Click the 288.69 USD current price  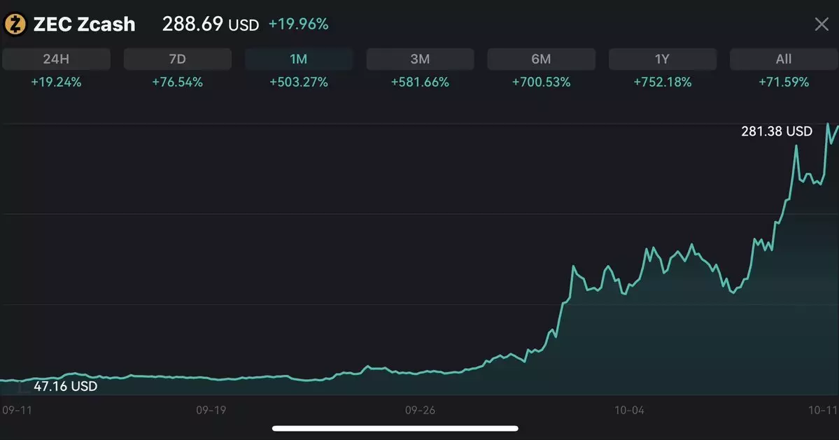(x=210, y=25)
